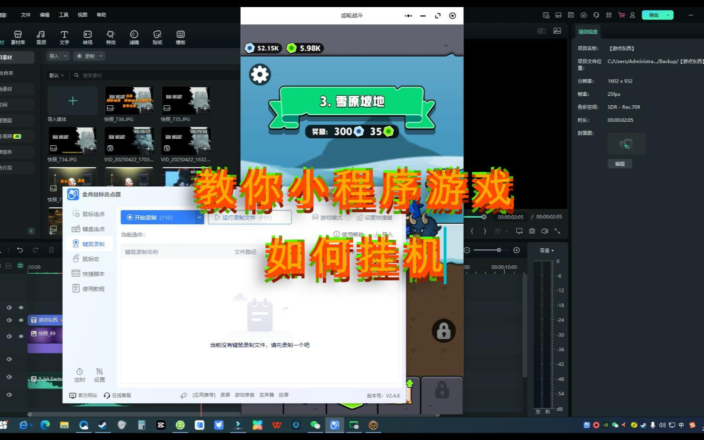Click the undo arrow on the timeline toolbar

pyautogui.click(x=20, y=250)
